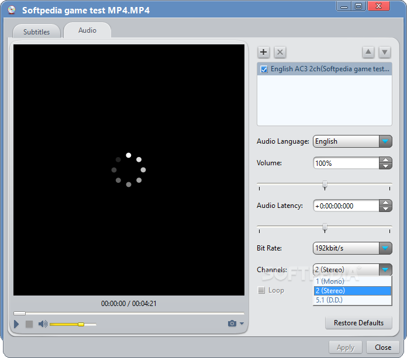Take a snapshot with camera icon
Image resolution: width=407 pixels, height=358 pixels.
(232, 324)
